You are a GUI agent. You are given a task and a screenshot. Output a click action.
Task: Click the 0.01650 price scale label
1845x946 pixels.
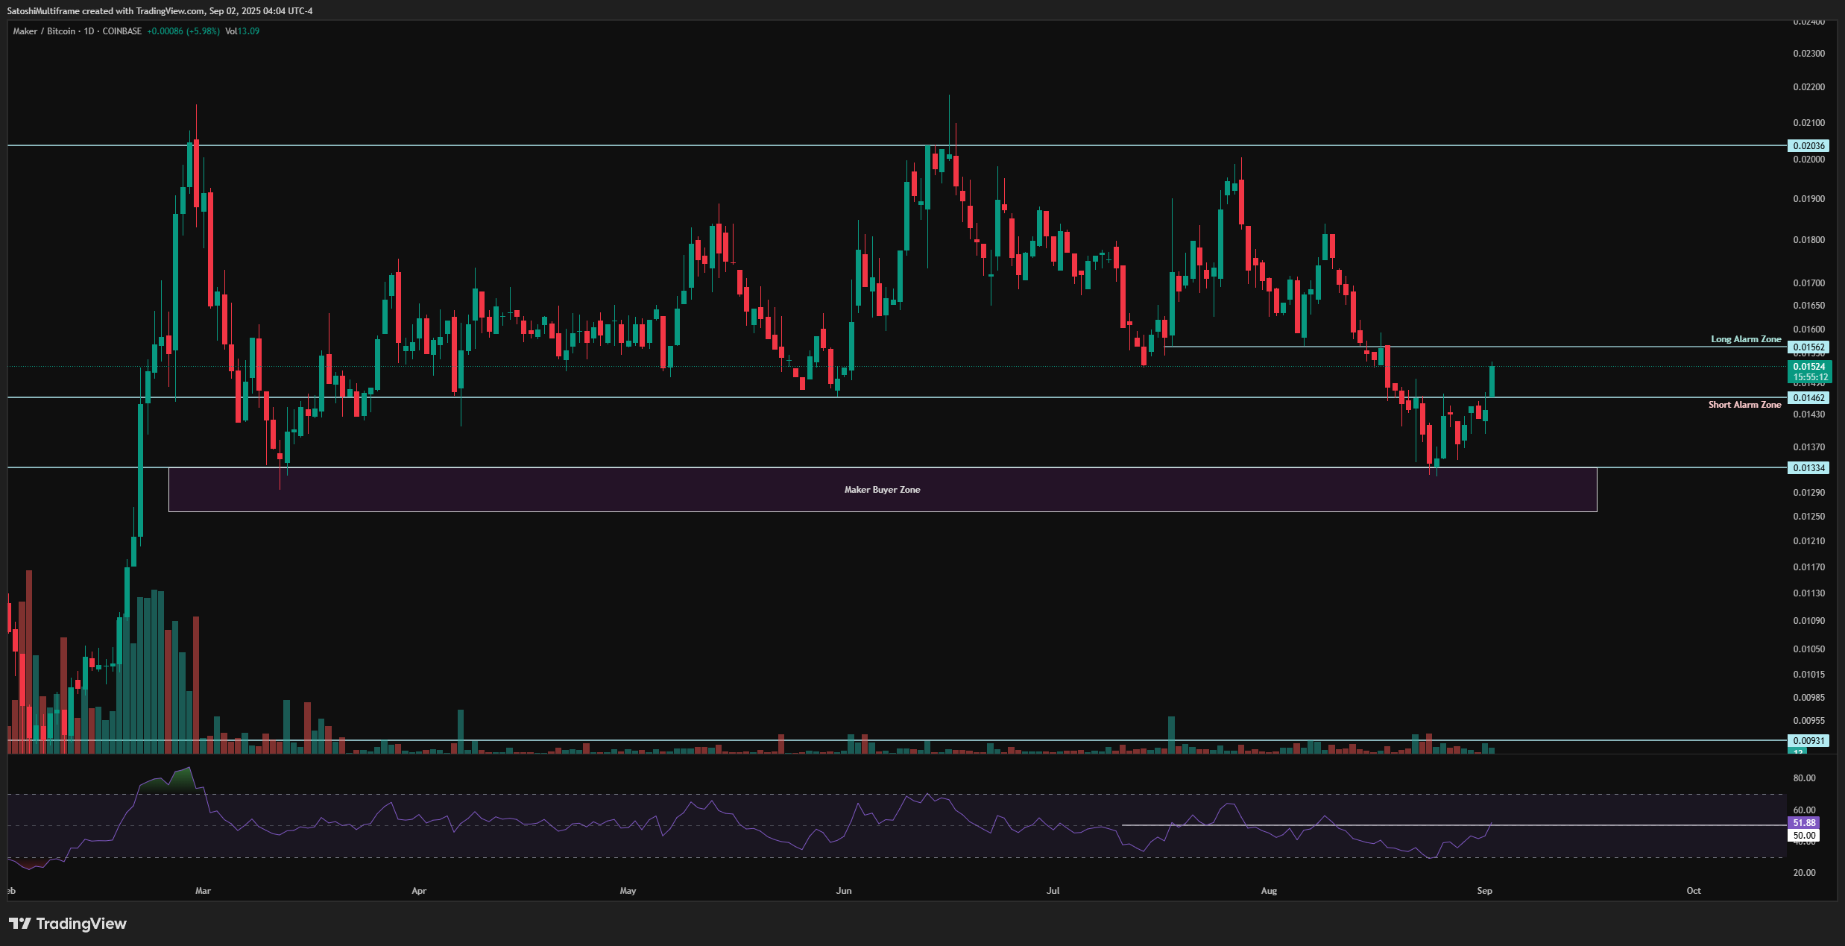tap(1809, 306)
